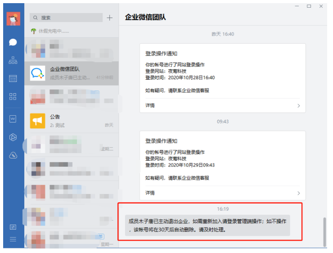333x253 pixels.
Task: Click the 41分钟前 time label
Action: tap(105, 77)
